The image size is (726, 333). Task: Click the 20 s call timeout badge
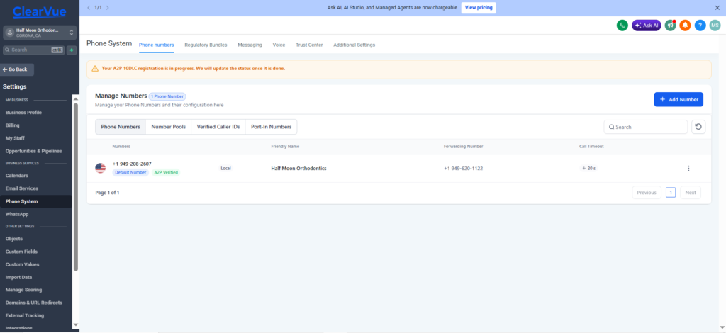(588, 169)
